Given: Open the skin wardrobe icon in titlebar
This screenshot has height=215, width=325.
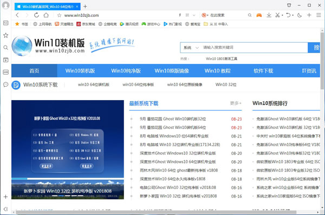Looking at the screenshot, I should [x=289, y=5].
